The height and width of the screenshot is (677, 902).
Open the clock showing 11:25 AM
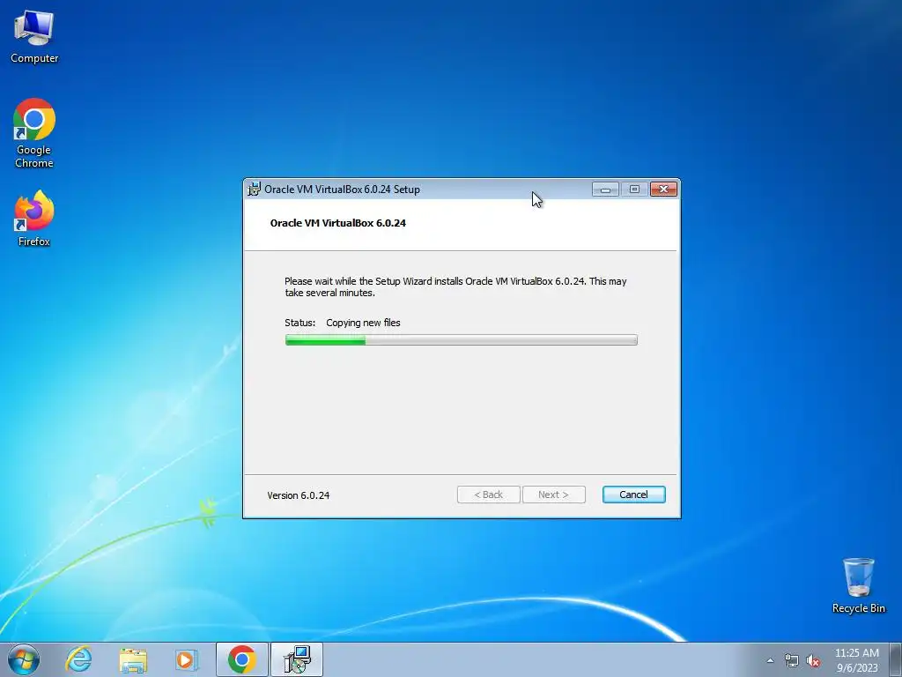point(857,660)
